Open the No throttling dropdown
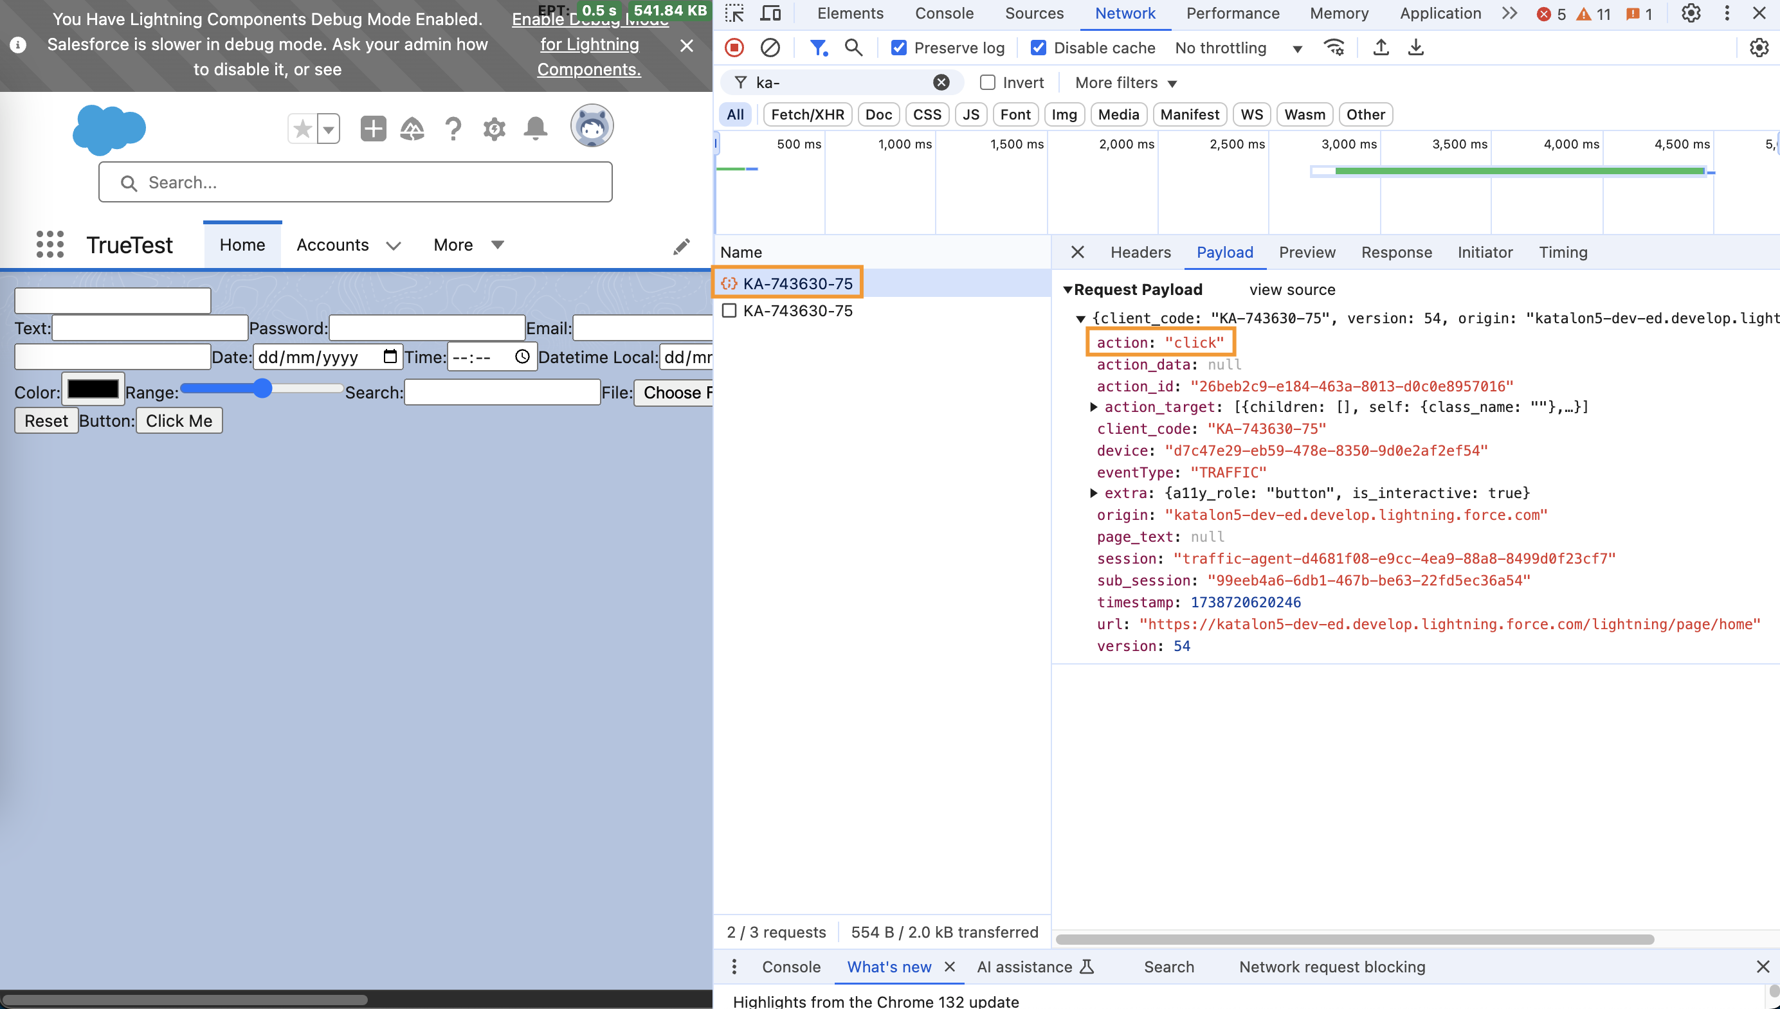This screenshot has width=1780, height=1009. (1238, 48)
